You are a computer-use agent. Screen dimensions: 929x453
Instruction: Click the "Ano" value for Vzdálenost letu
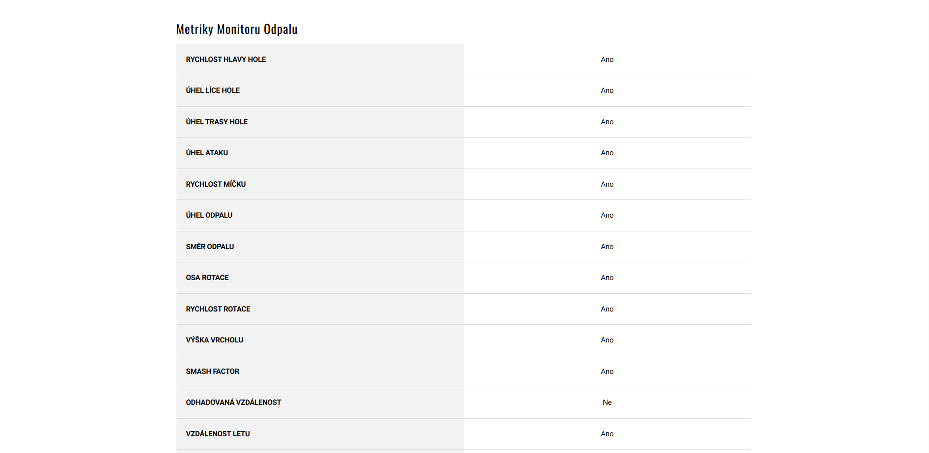[x=607, y=434]
